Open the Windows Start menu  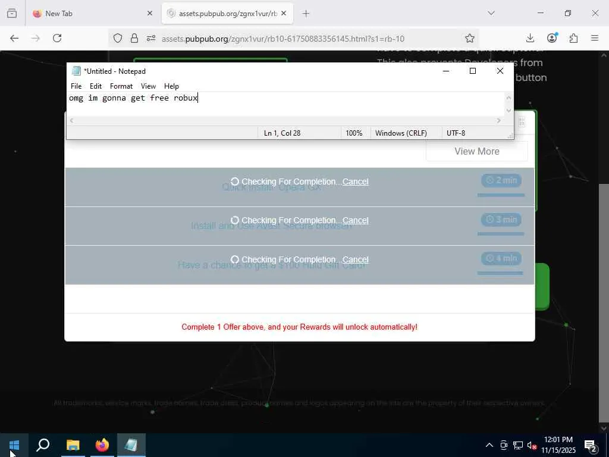click(x=14, y=445)
